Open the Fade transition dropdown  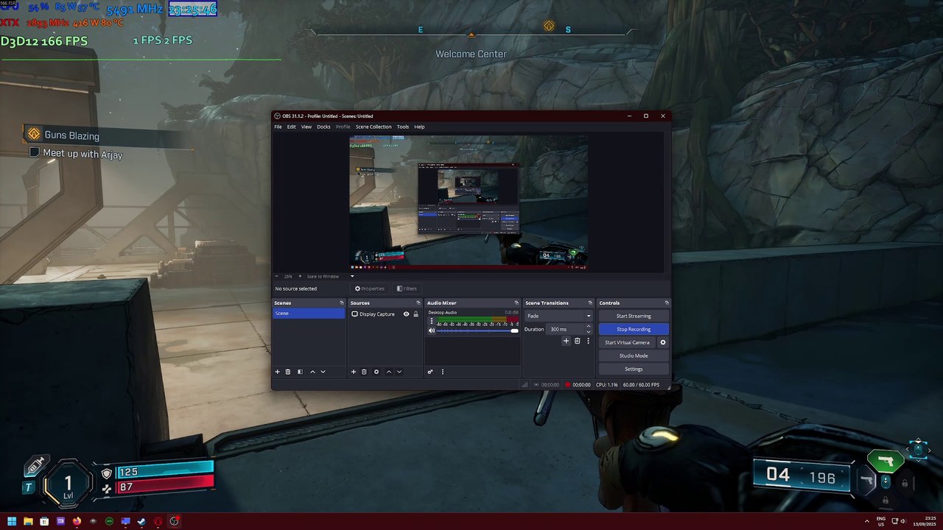point(558,316)
